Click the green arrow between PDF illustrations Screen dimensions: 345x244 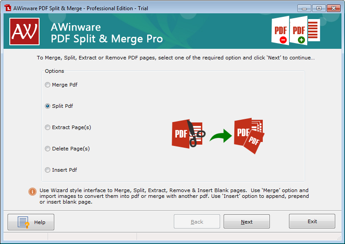221,136
